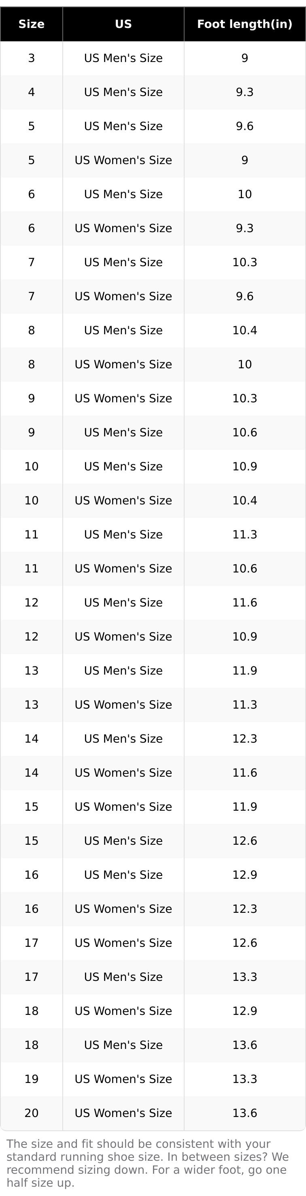306x1196 pixels.
Task: Click the size 20 cell
Action: pyautogui.click(x=31, y=1113)
